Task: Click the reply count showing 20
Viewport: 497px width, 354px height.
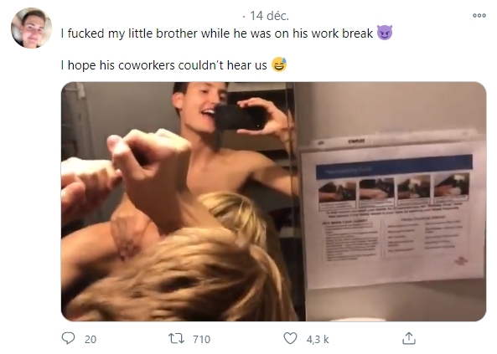Action: click(91, 340)
